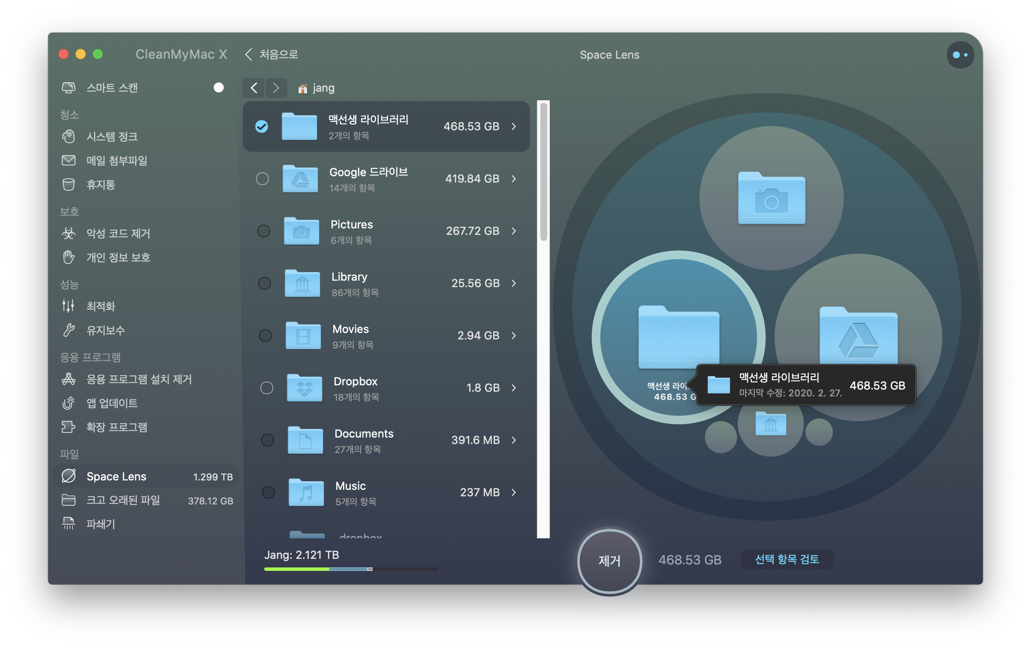
Task: Select the 시스템 정크 sidebar icon
Action: point(69,137)
